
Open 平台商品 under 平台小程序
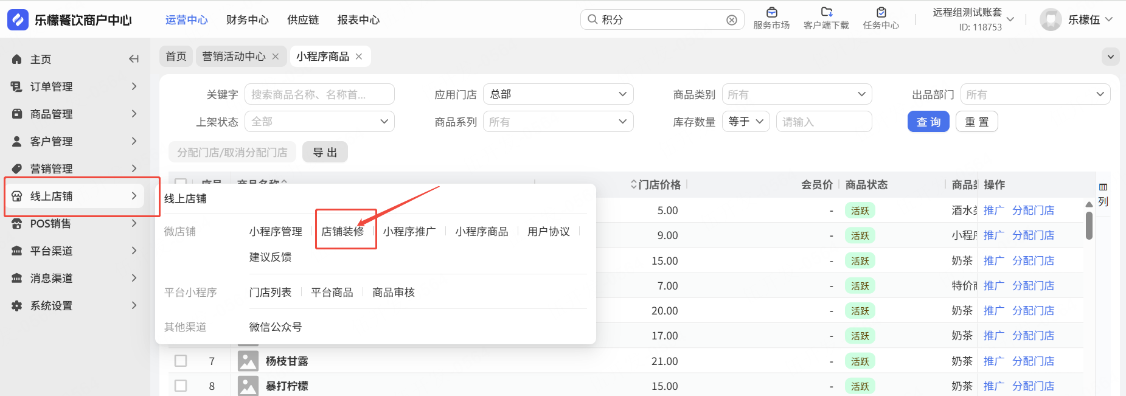[x=332, y=292]
